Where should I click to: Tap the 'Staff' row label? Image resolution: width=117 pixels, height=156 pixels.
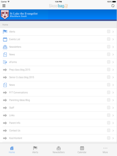pyautogui.click(x=12, y=108)
